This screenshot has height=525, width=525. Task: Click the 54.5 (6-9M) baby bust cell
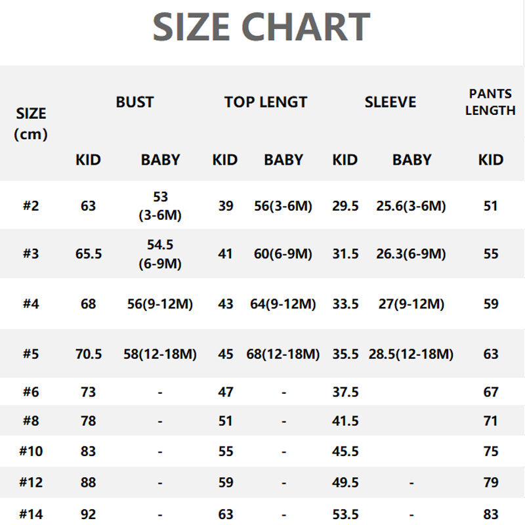click(160, 254)
